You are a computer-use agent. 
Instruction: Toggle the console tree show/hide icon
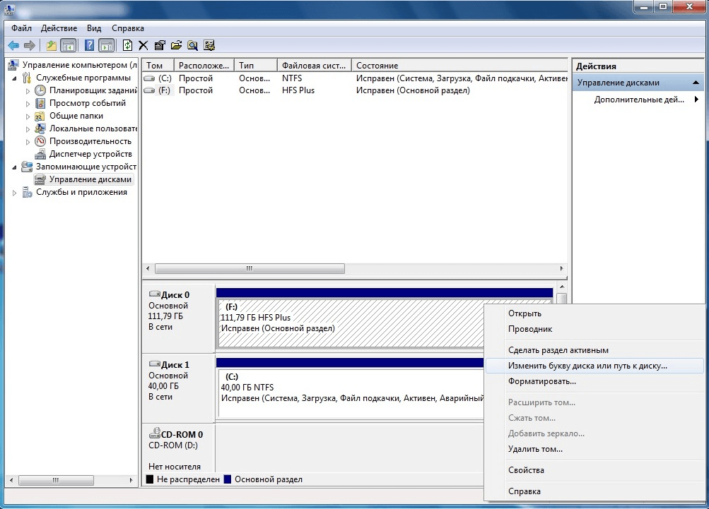pyautogui.click(x=69, y=45)
